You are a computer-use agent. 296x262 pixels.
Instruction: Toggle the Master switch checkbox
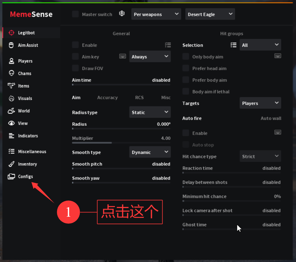76,14
